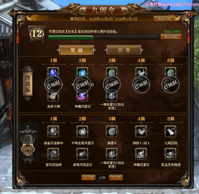Click the 购买经验 button
This screenshot has height=194, width=199.
point(171,37)
